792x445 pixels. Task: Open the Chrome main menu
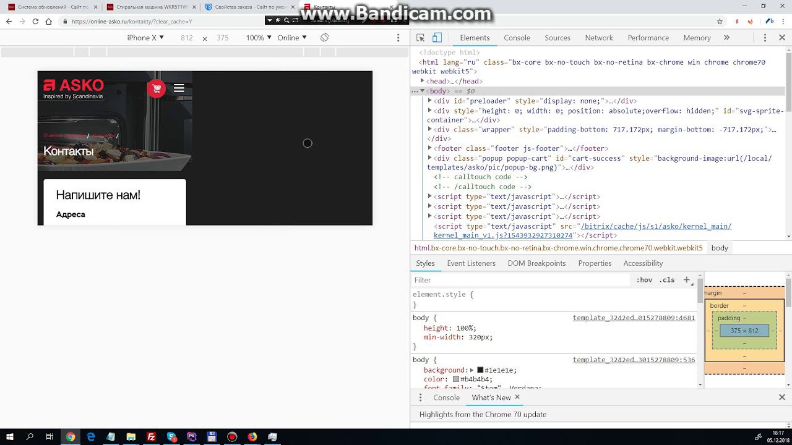click(784, 21)
